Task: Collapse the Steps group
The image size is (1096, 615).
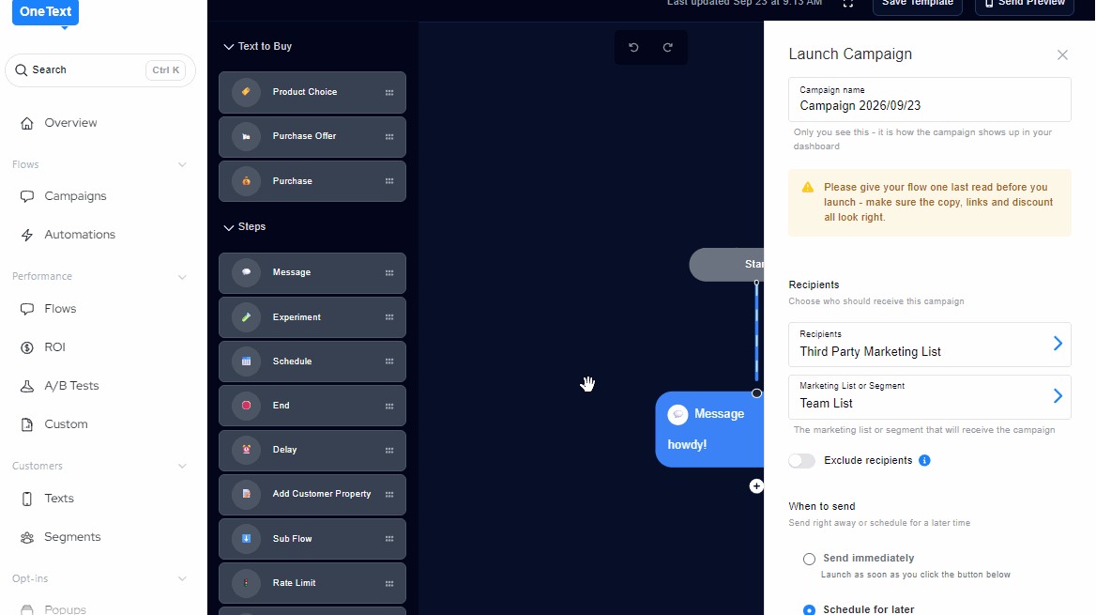Action: click(x=229, y=227)
